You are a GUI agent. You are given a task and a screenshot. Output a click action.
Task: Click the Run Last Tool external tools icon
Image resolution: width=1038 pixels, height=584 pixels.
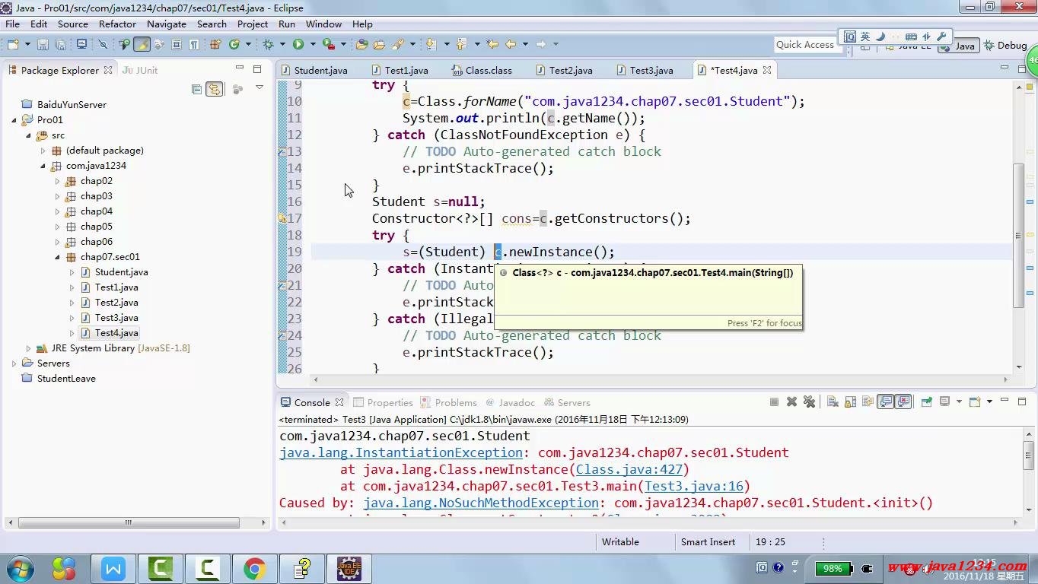[329, 44]
